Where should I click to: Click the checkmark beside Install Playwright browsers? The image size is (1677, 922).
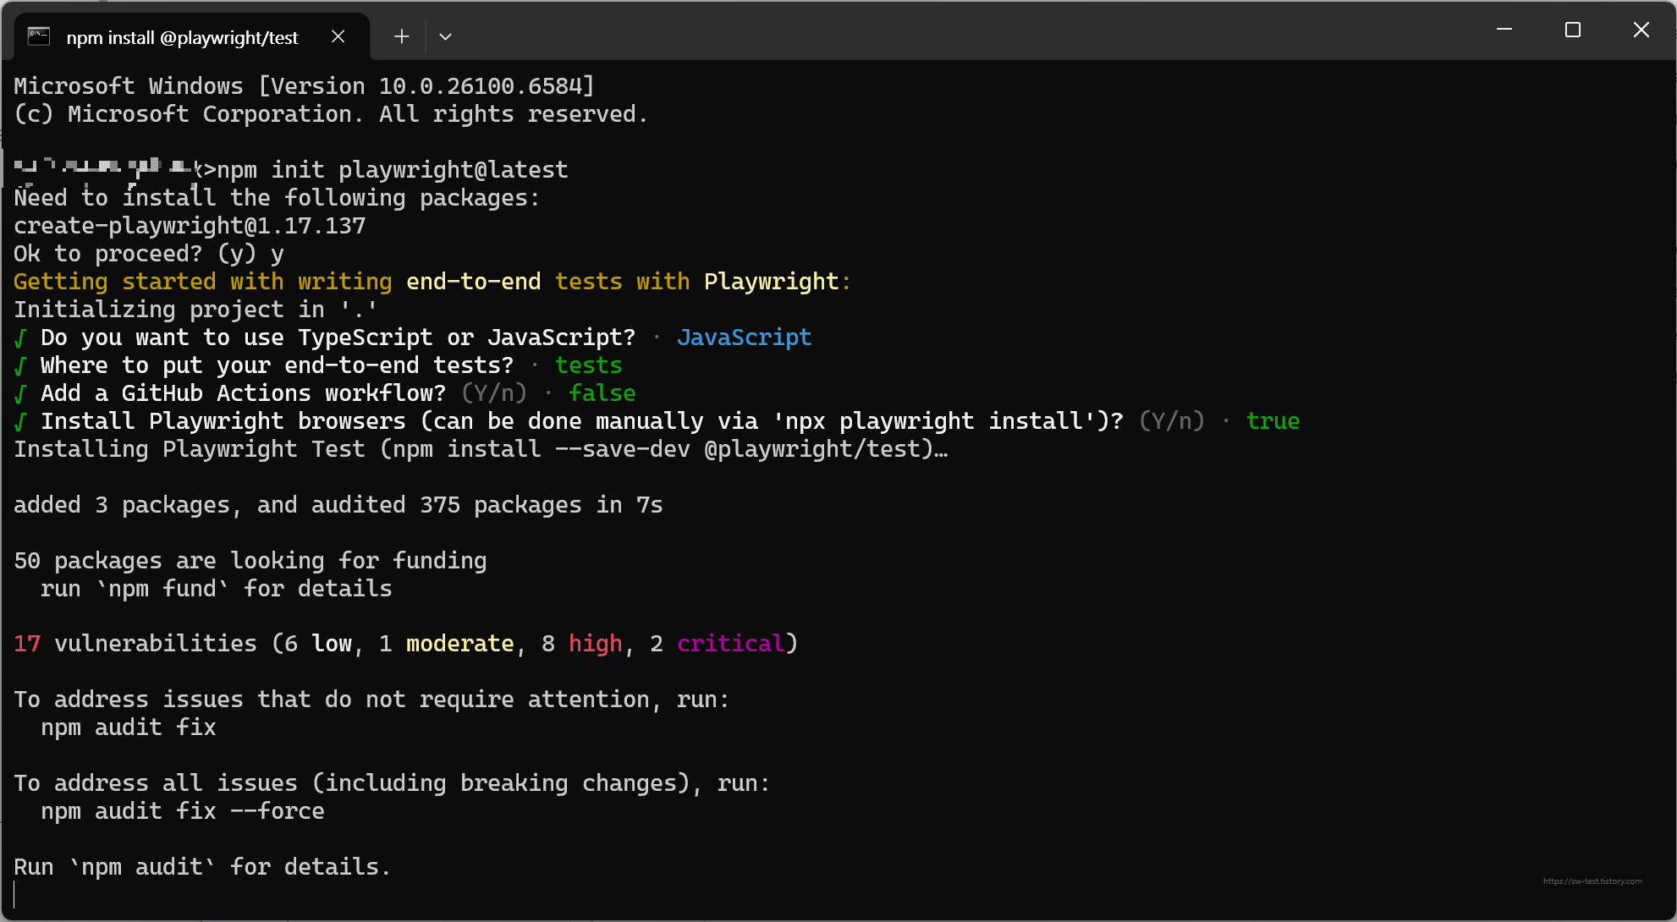pyautogui.click(x=20, y=422)
